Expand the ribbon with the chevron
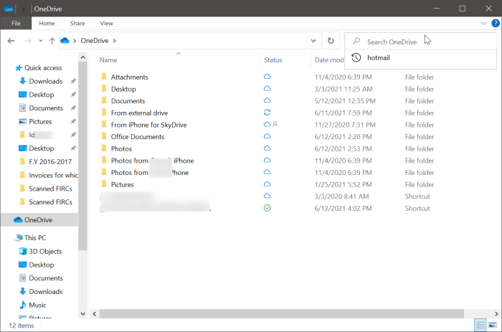This screenshot has height=332, width=502. 484,23
